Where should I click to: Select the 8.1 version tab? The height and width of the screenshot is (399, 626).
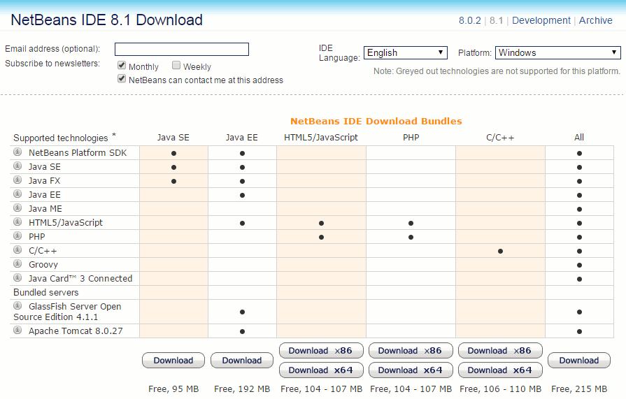[496, 20]
